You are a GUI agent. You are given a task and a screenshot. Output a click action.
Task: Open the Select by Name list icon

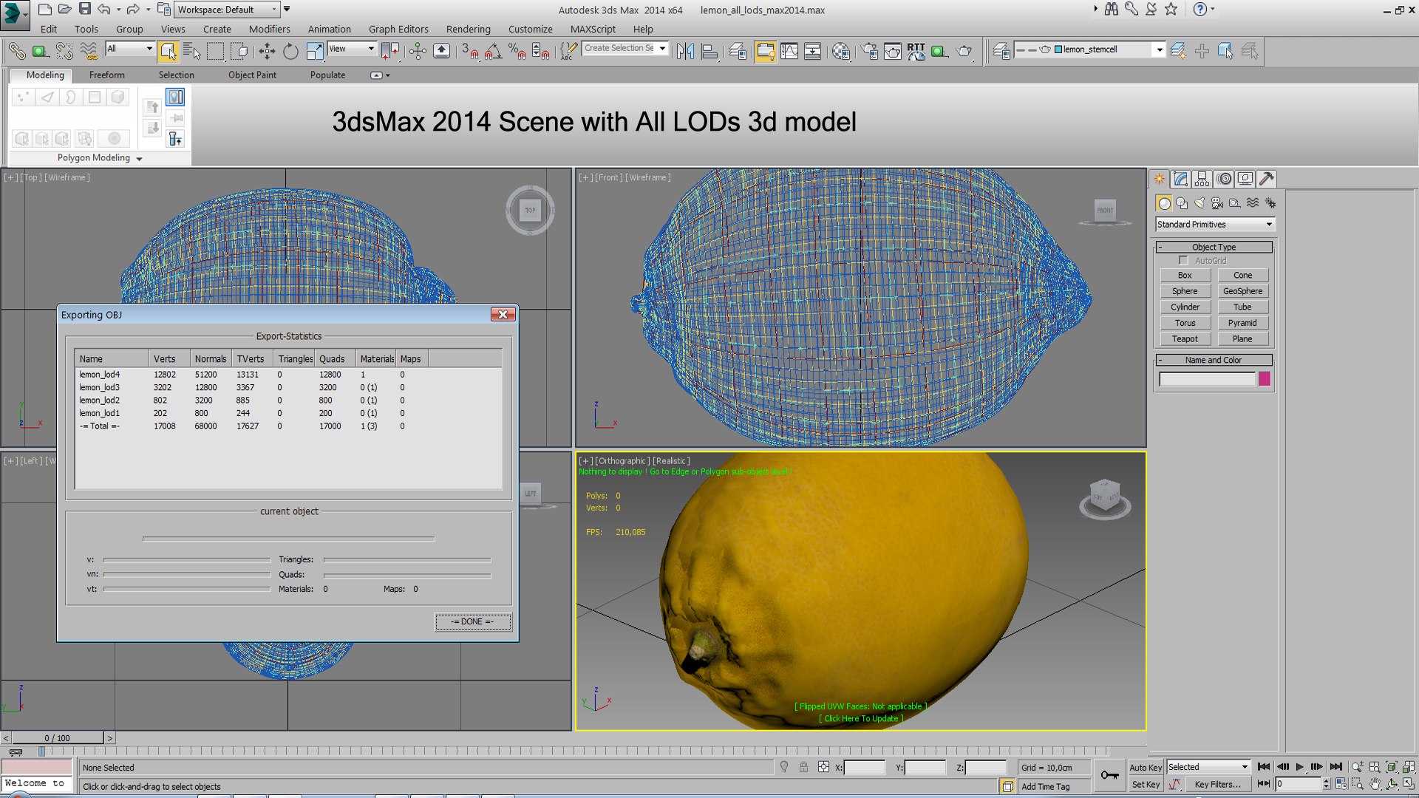[x=191, y=51]
